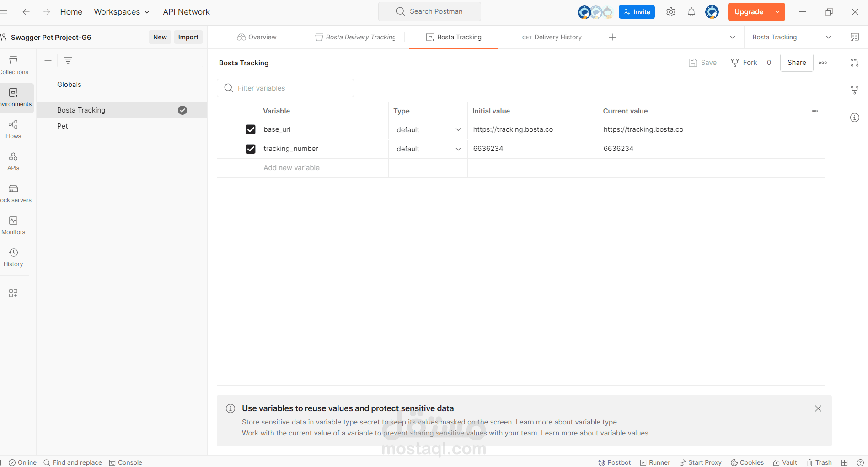Go forward with the right arrow
The image size is (868, 467).
coord(46,12)
